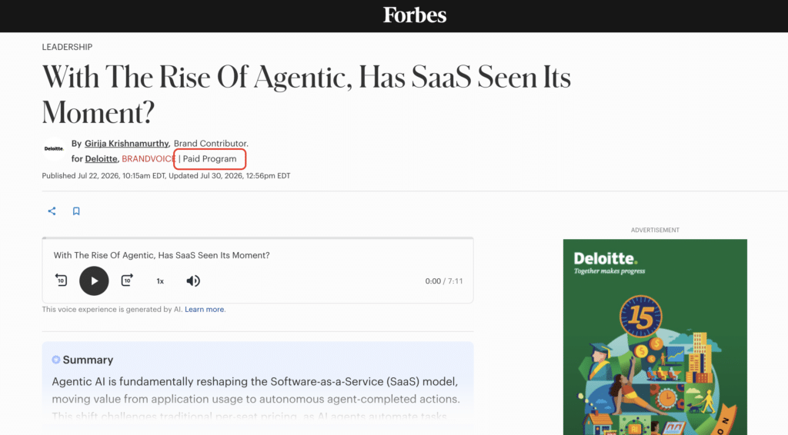Click the Deloitte avatar logo beside byline
The height and width of the screenshot is (435, 788).
coord(54,149)
